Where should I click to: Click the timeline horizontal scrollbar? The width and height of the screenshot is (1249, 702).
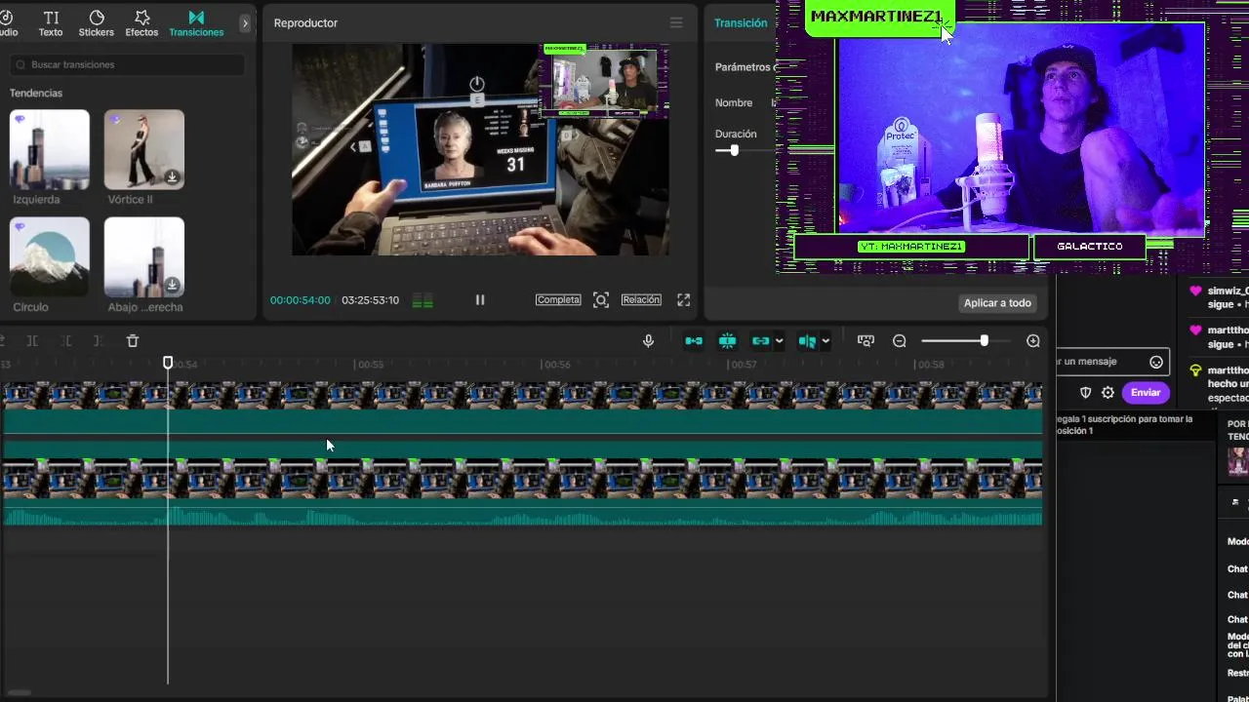coord(19,693)
